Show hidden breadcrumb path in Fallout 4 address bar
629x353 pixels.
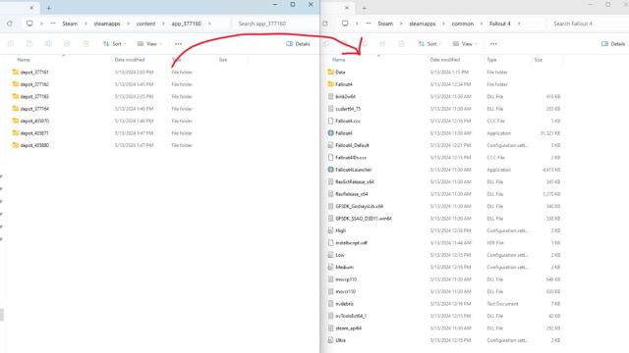(369, 24)
